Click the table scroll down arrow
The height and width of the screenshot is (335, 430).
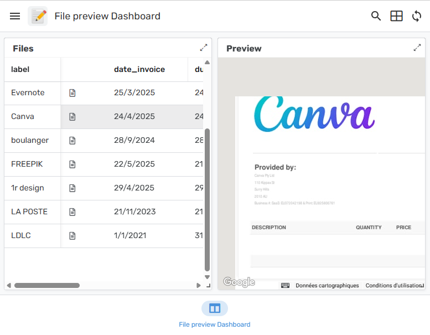[x=208, y=277]
